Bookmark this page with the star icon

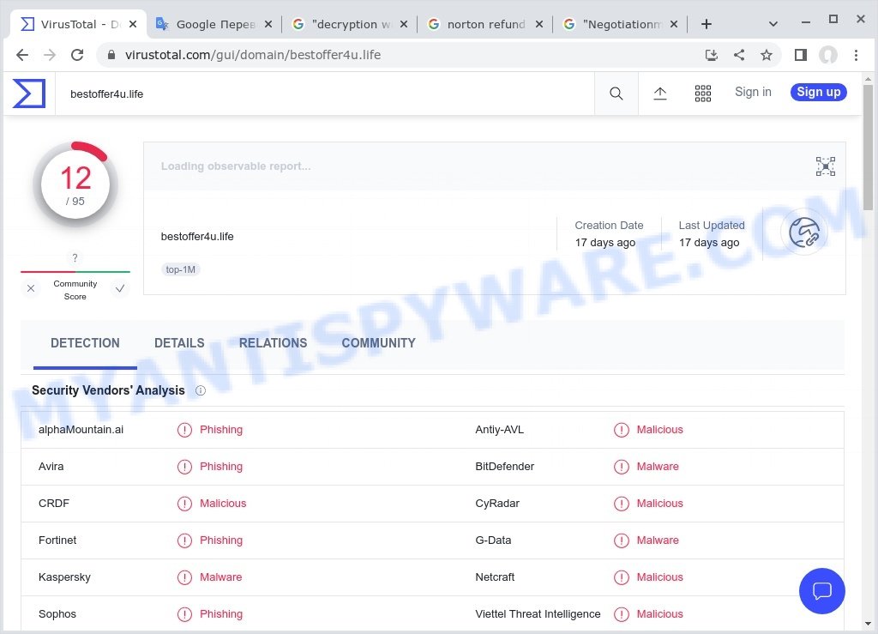coord(766,55)
